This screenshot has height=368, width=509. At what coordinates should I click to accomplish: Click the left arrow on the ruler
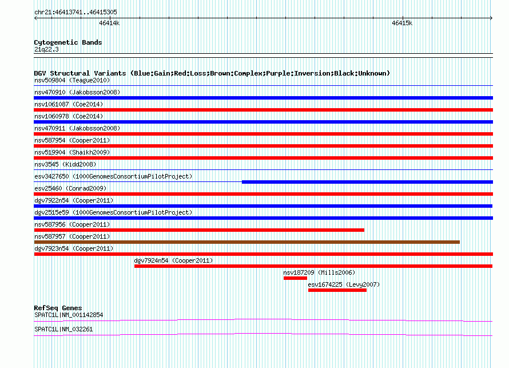coord(35,18)
